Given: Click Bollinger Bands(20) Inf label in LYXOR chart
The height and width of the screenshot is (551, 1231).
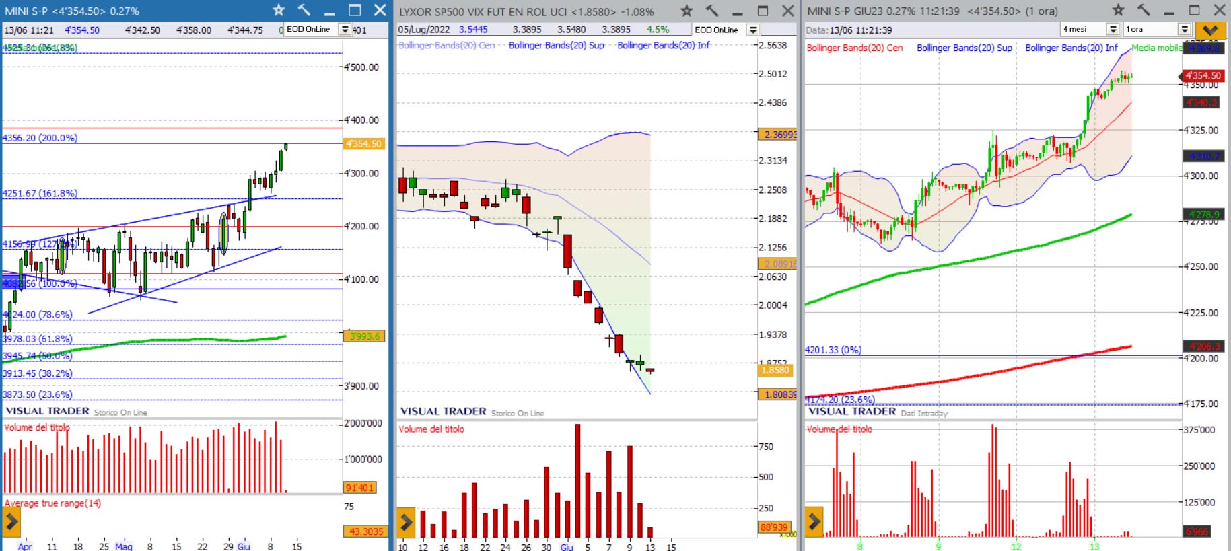Looking at the screenshot, I should coord(664,46).
